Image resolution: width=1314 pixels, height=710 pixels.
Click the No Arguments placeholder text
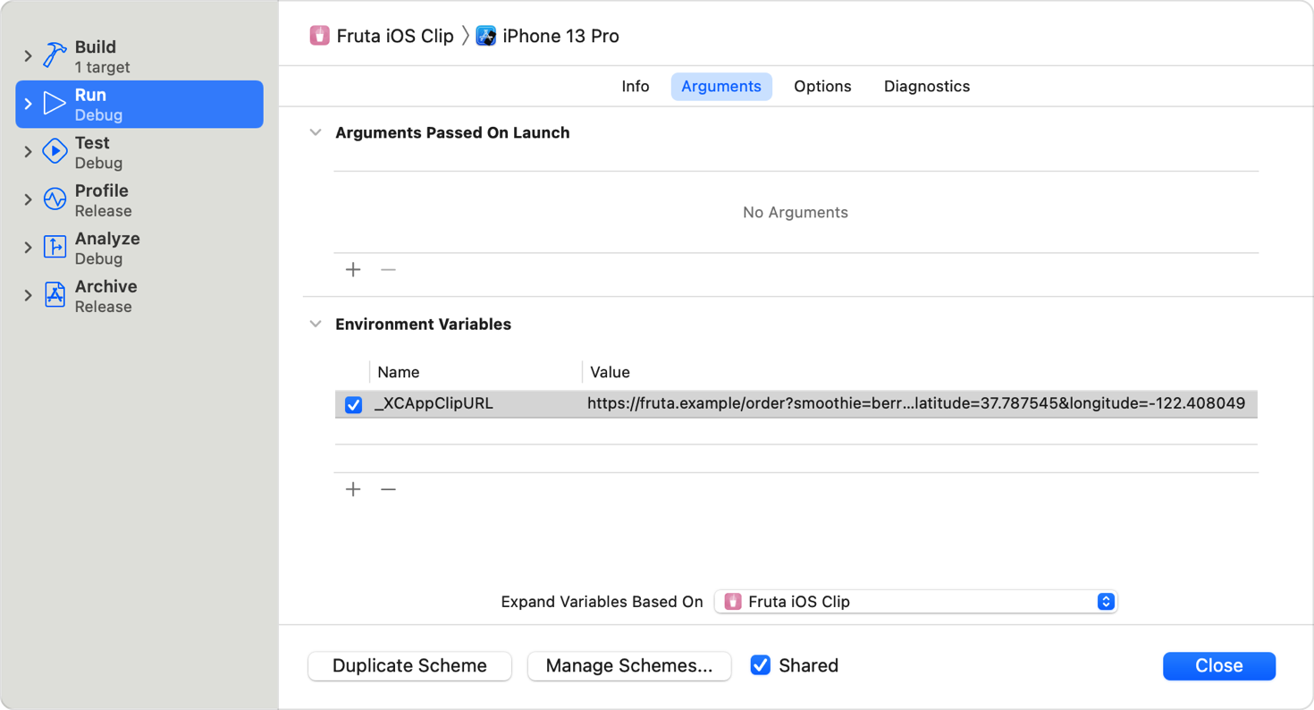tap(796, 213)
